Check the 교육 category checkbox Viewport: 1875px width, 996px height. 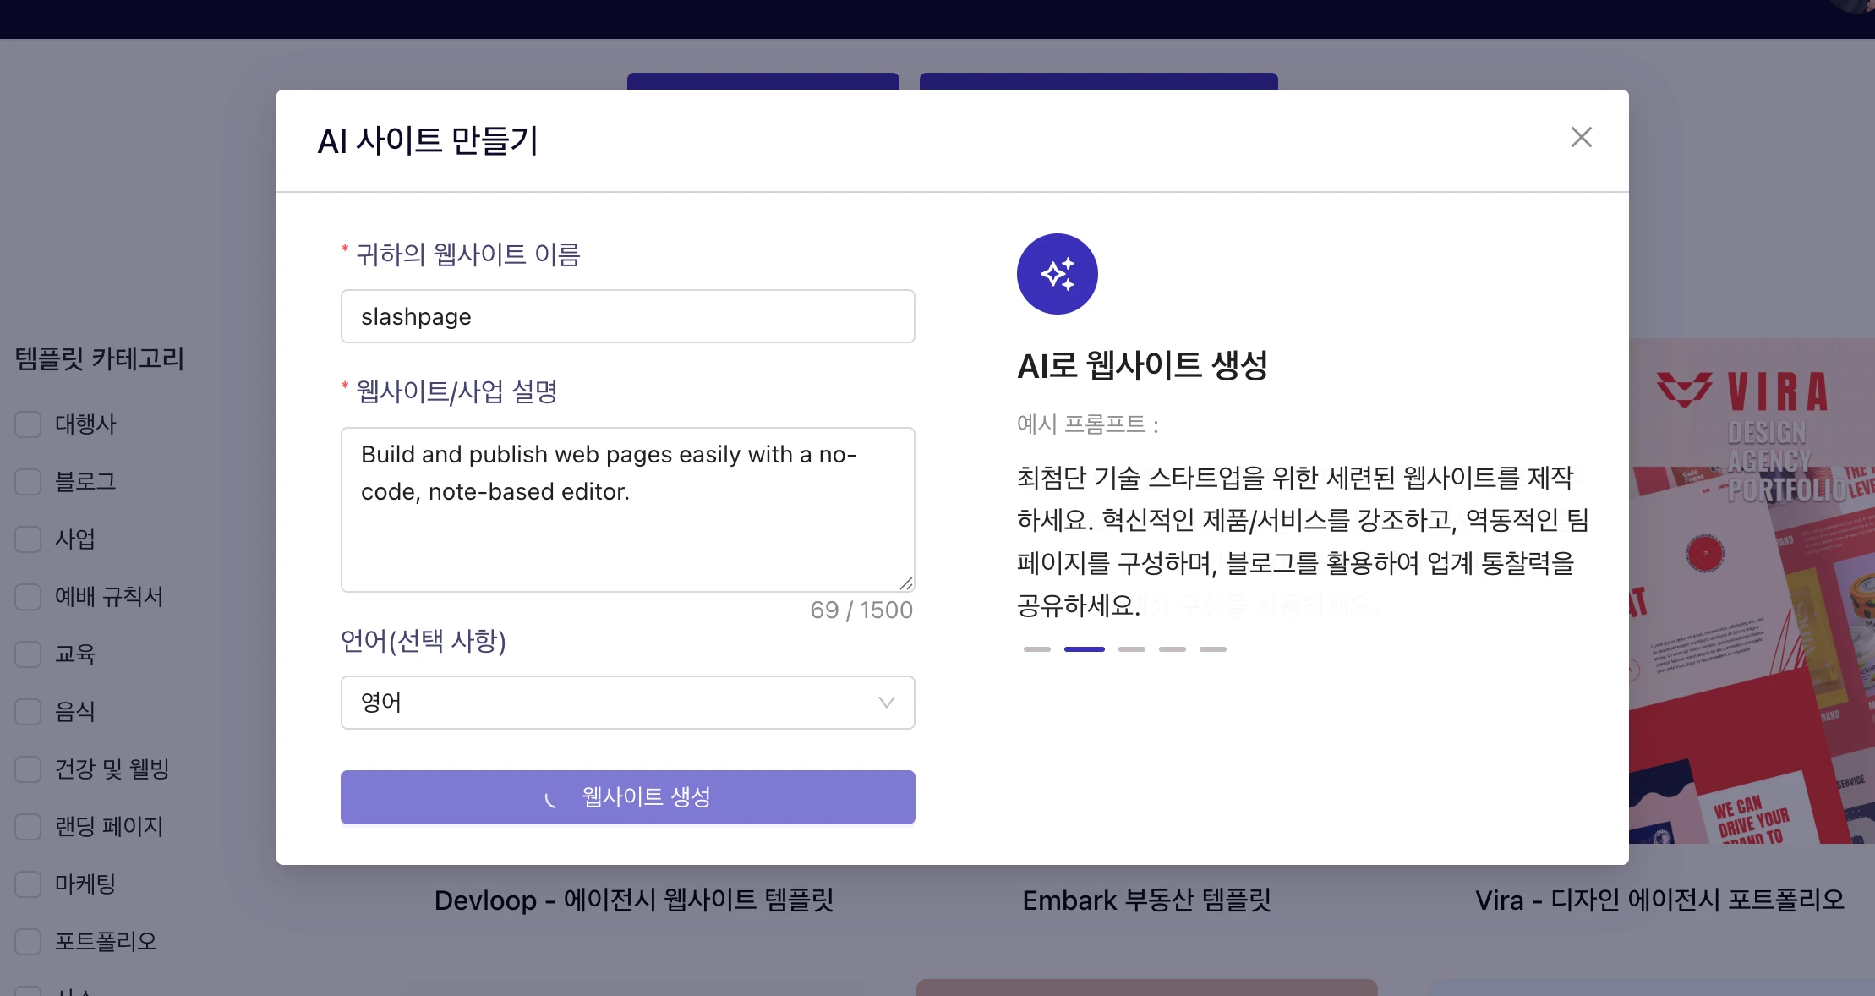coord(28,654)
